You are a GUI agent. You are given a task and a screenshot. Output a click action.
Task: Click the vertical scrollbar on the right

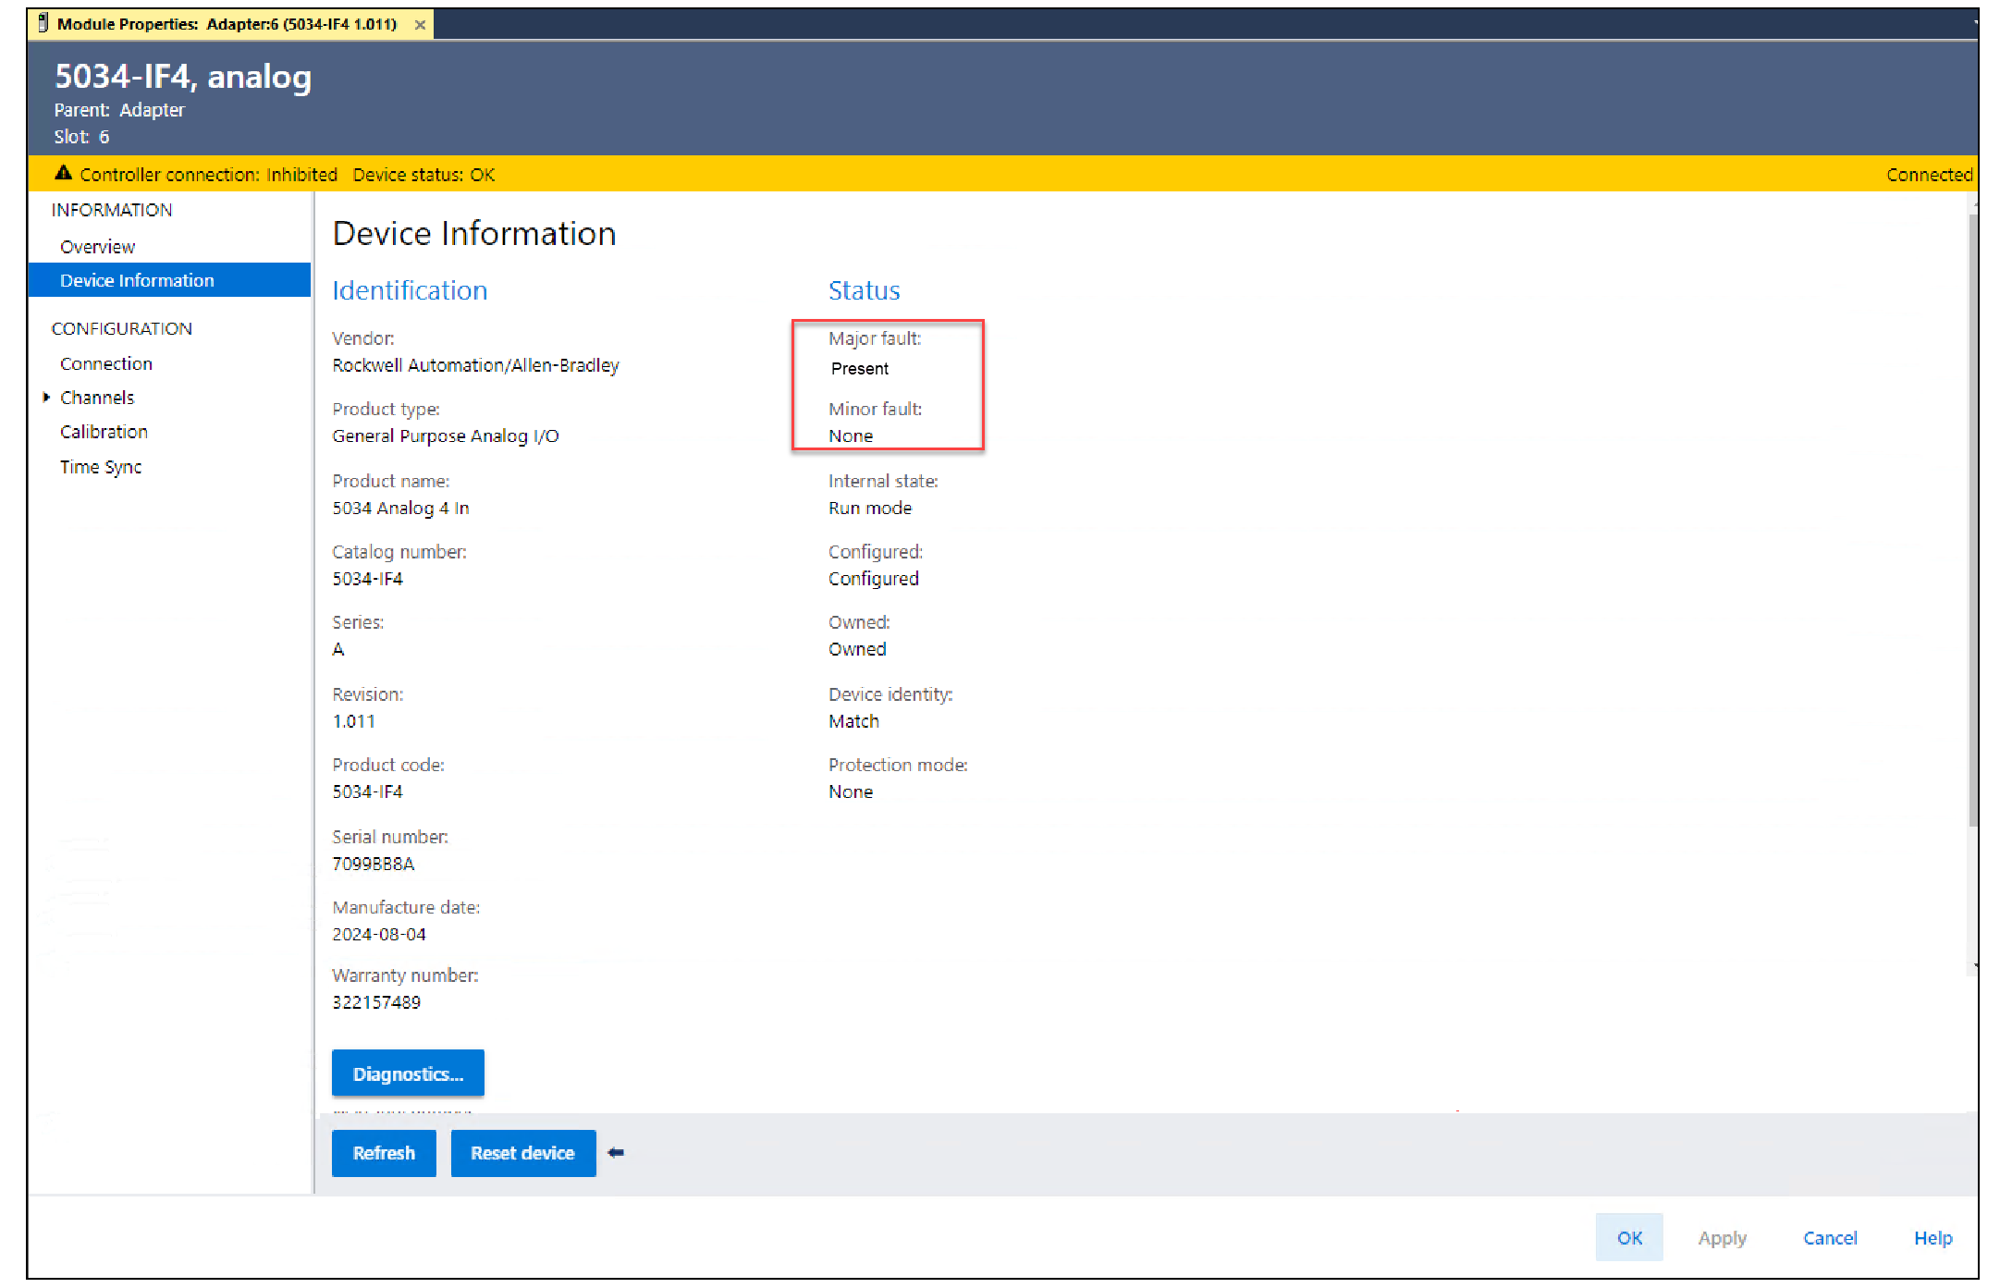pyautogui.click(x=1972, y=518)
